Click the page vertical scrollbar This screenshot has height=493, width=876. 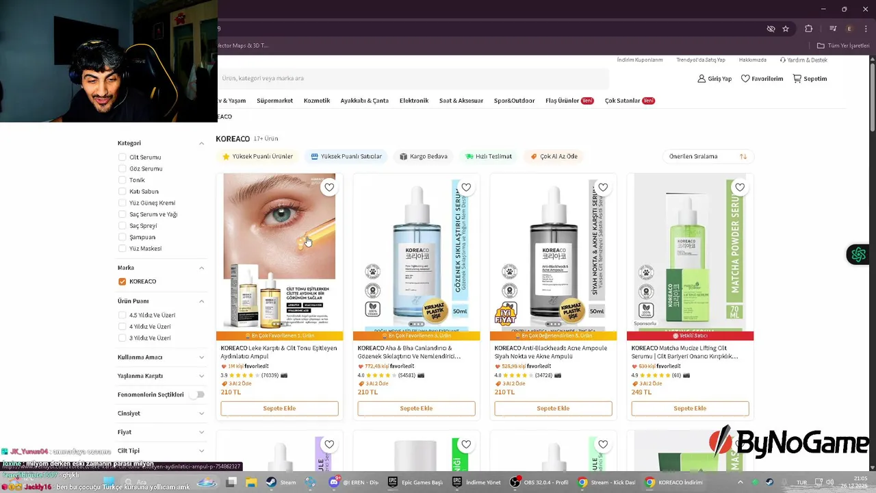click(x=872, y=96)
